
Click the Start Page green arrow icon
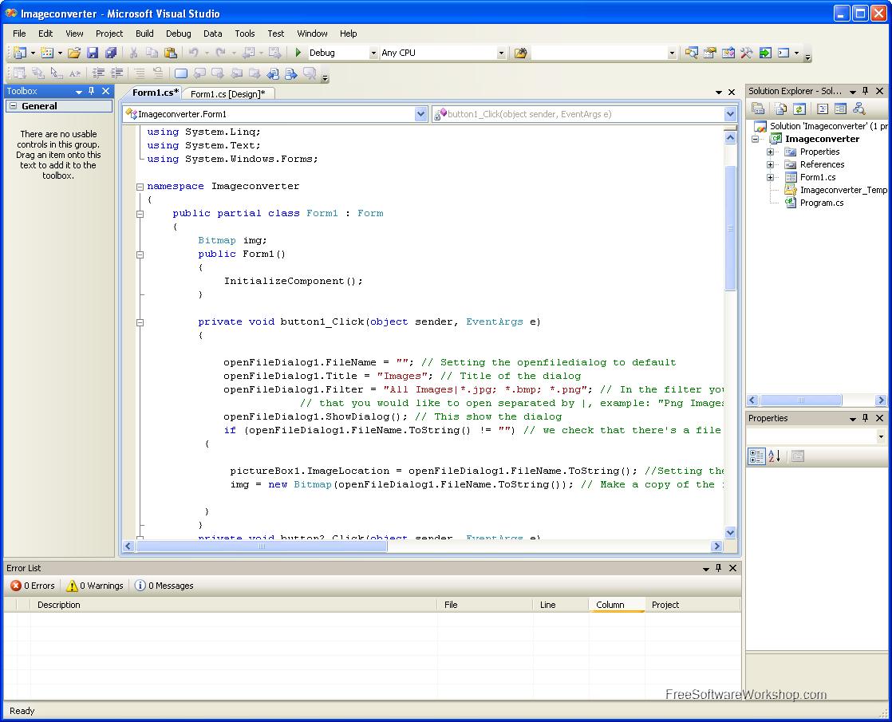click(x=765, y=53)
